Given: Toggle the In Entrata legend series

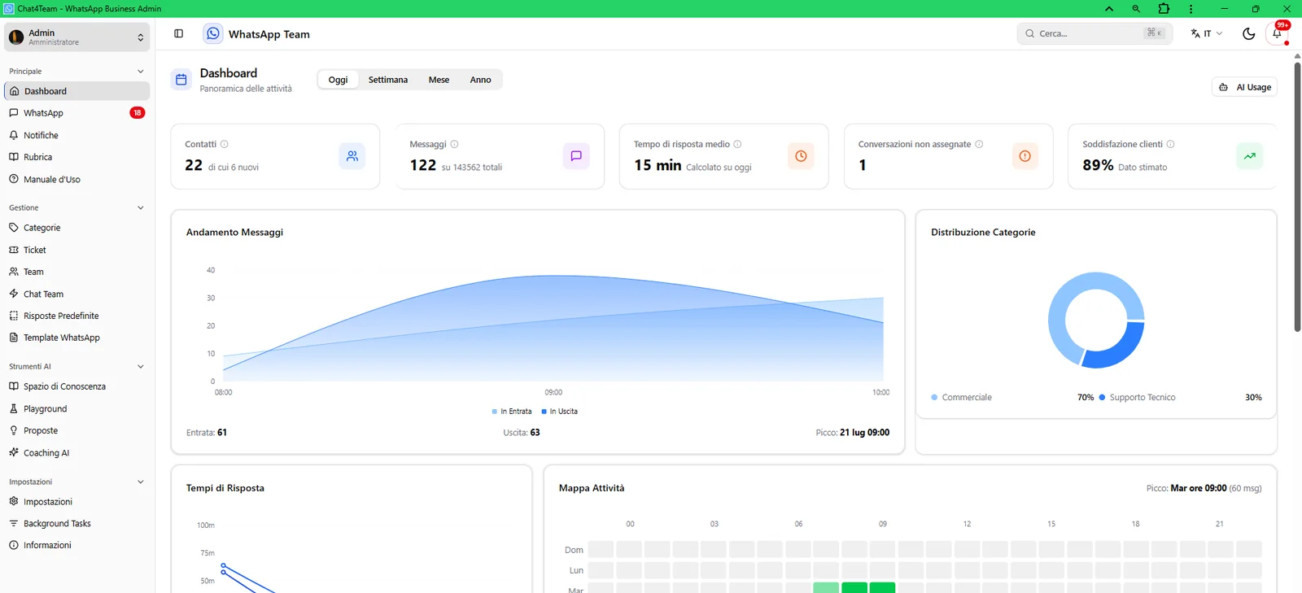Looking at the screenshot, I should tap(512, 412).
